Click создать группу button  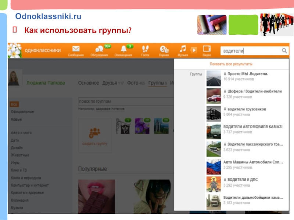click(95, 135)
